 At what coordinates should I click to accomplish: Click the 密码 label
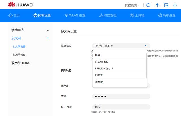pos(63,96)
